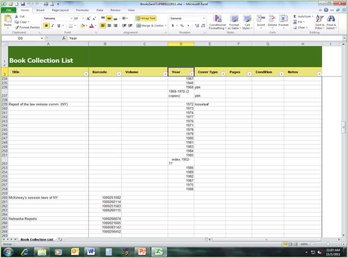Select the Book Collection List sheet tab
Viewport: 348px width, 258px height.
[37, 239]
